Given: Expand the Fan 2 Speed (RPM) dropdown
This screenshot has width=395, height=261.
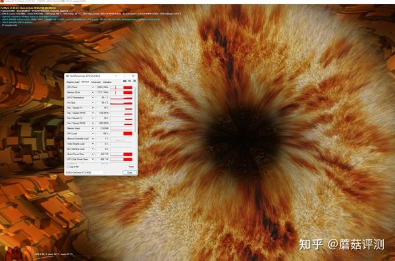Looking at the screenshot, I should pos(93,124).
